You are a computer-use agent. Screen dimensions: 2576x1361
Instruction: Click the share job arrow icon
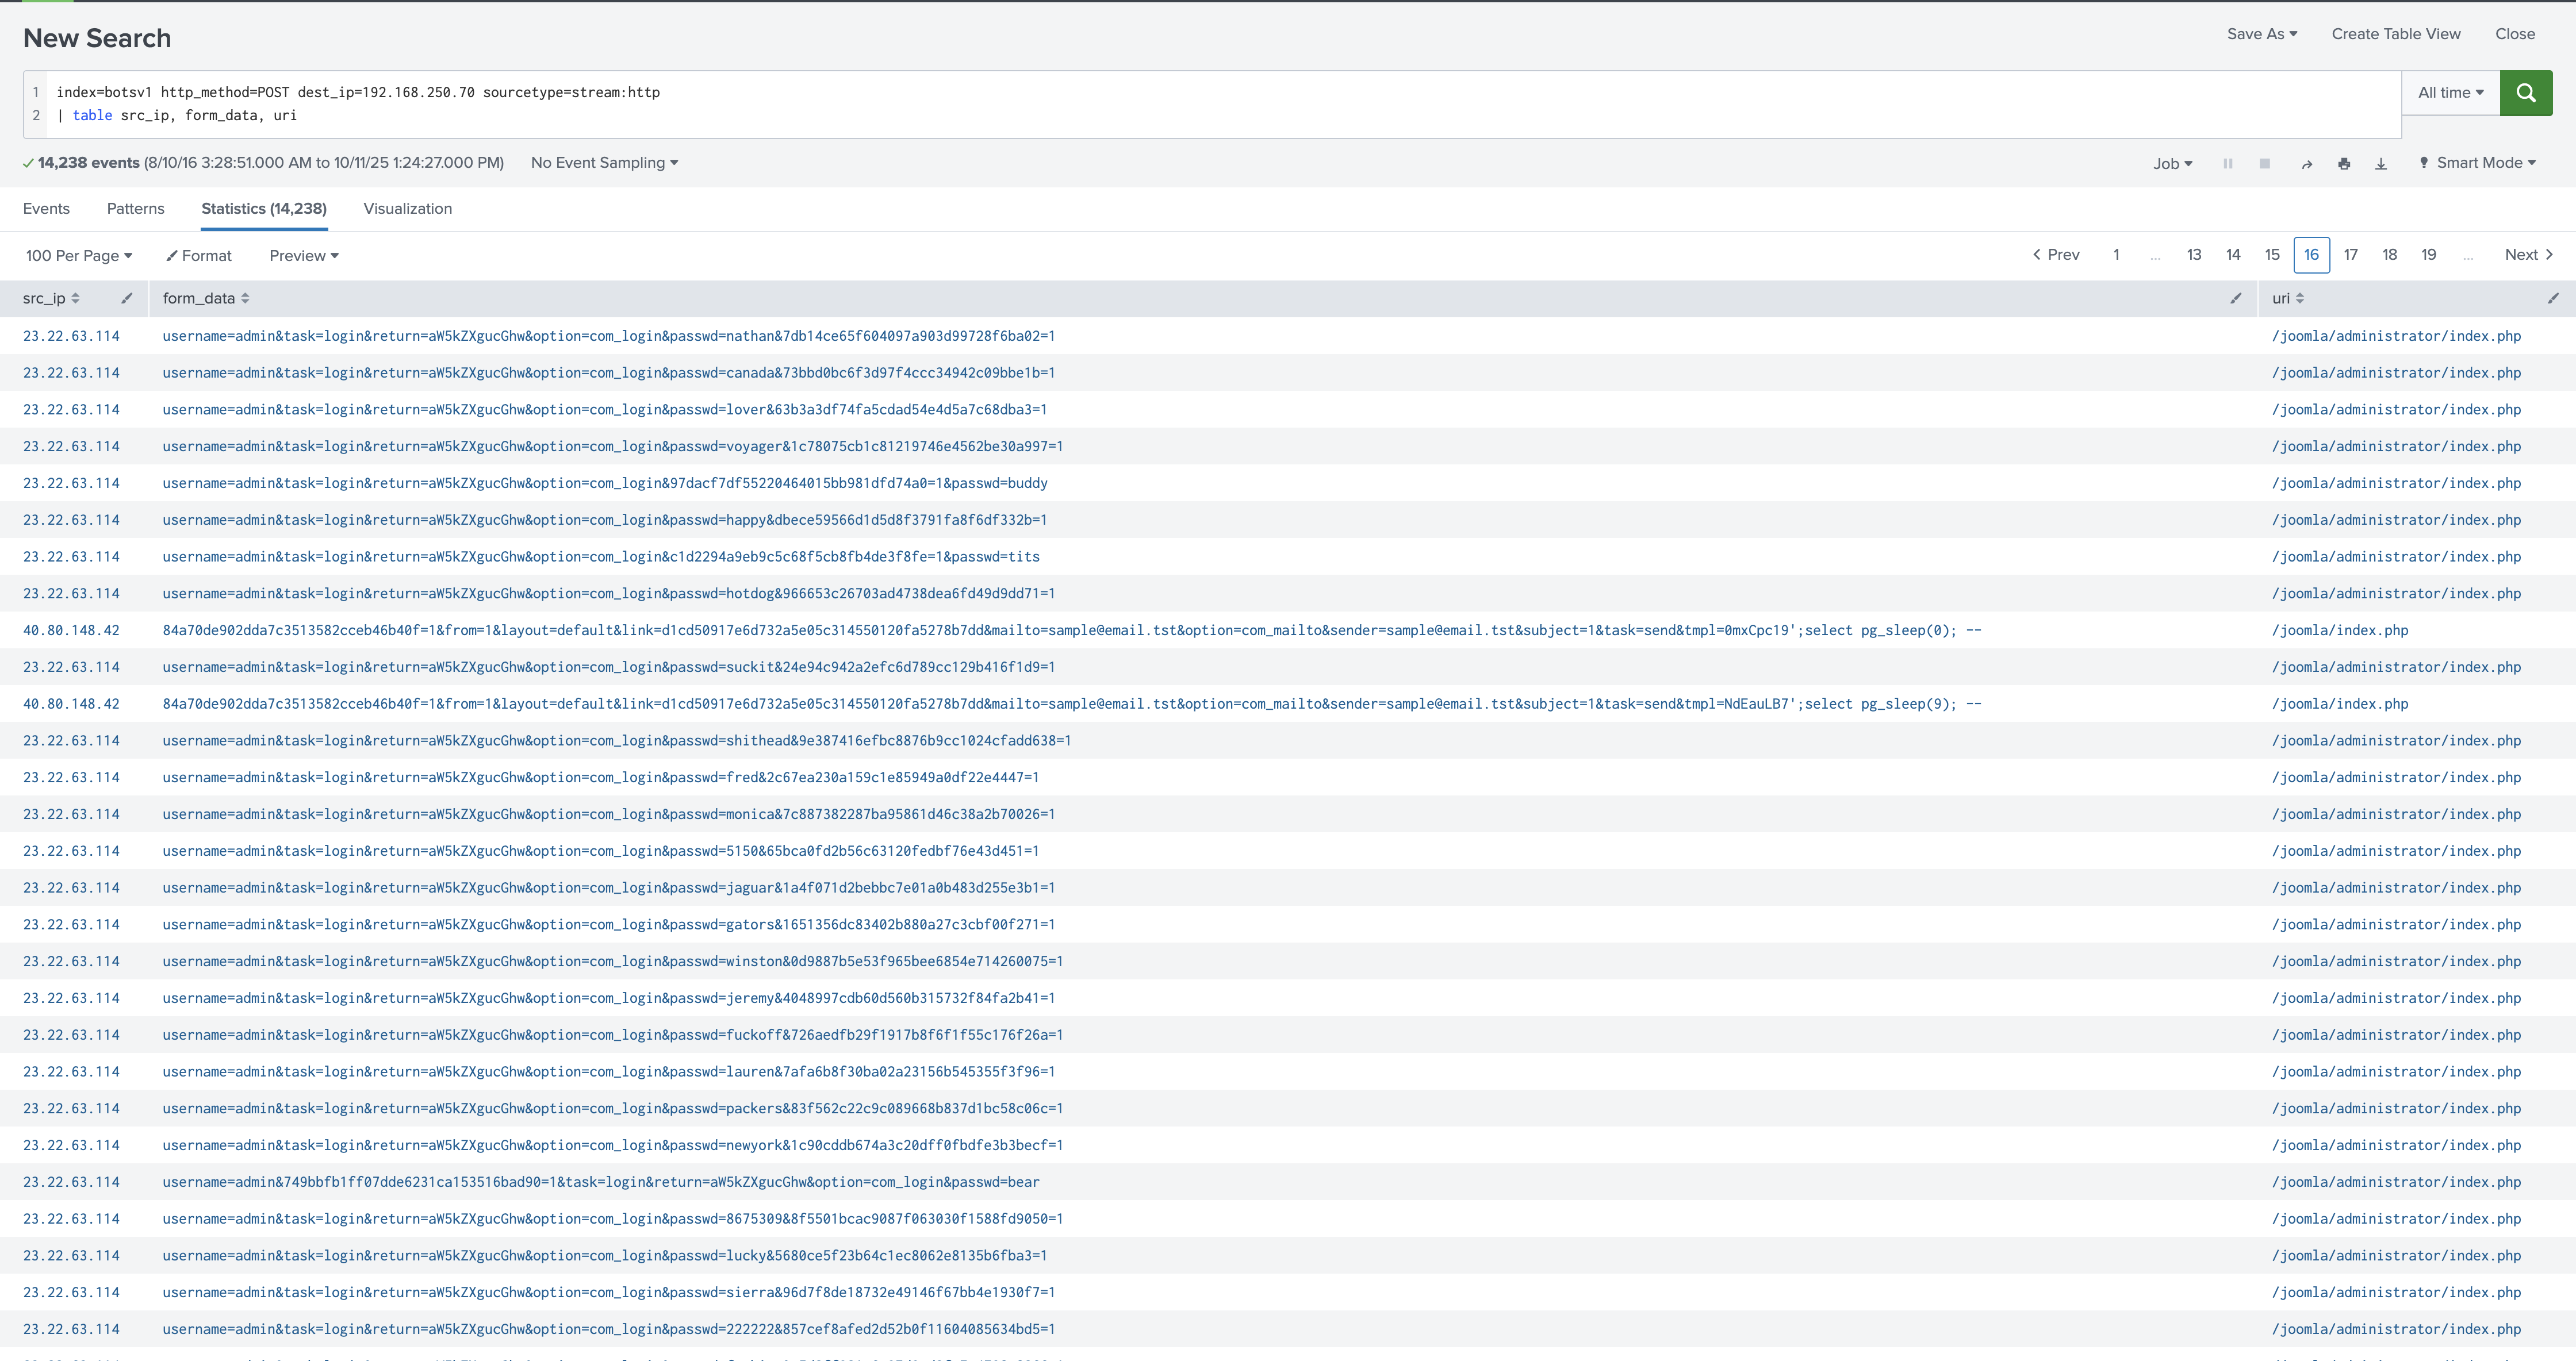[2306, 164]
